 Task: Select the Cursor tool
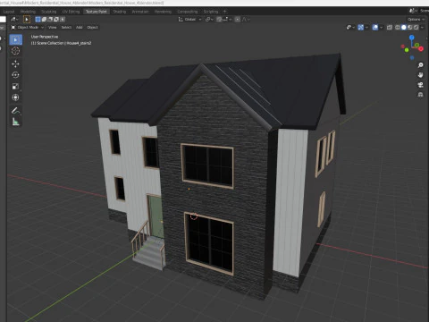click(x=15, y=51)
